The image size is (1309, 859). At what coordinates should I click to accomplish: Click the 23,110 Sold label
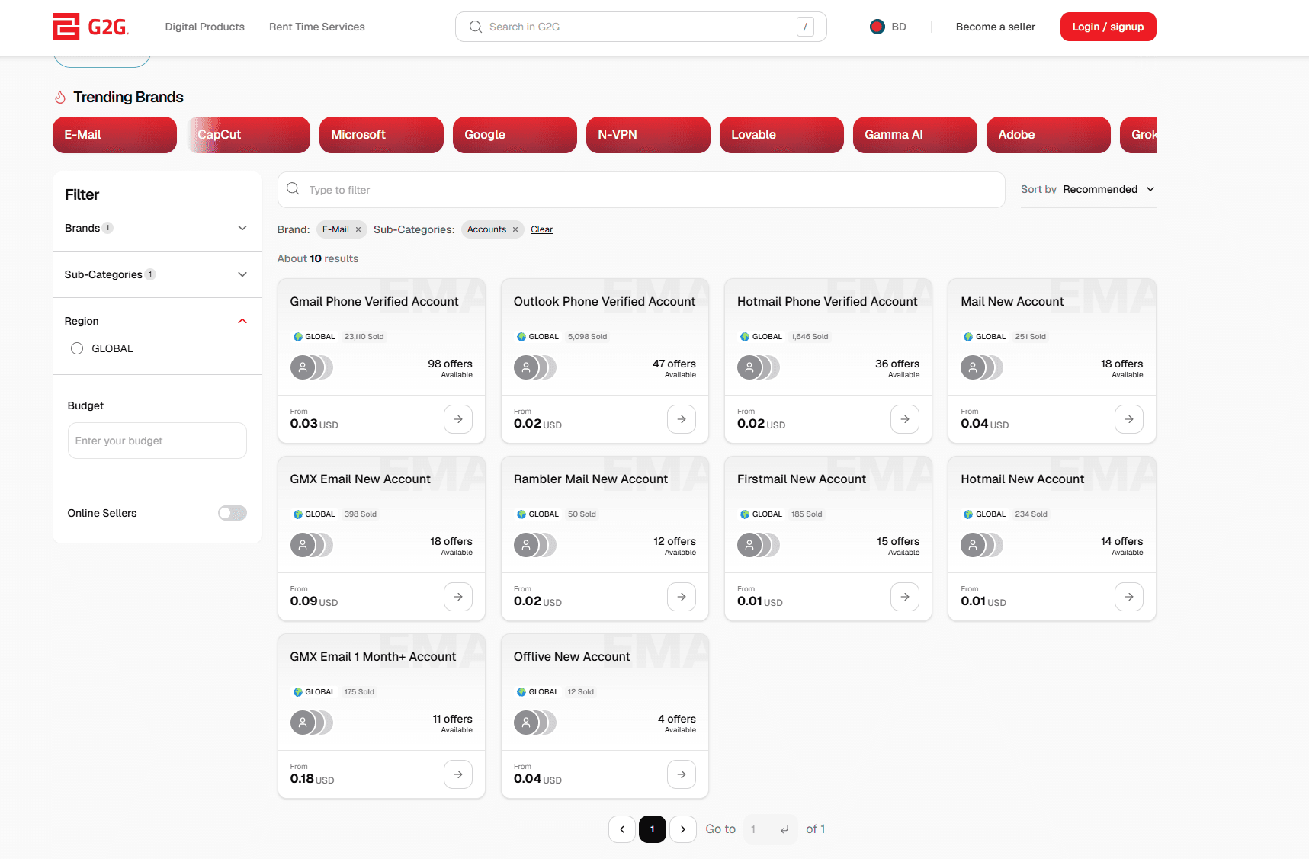[364, 337]
